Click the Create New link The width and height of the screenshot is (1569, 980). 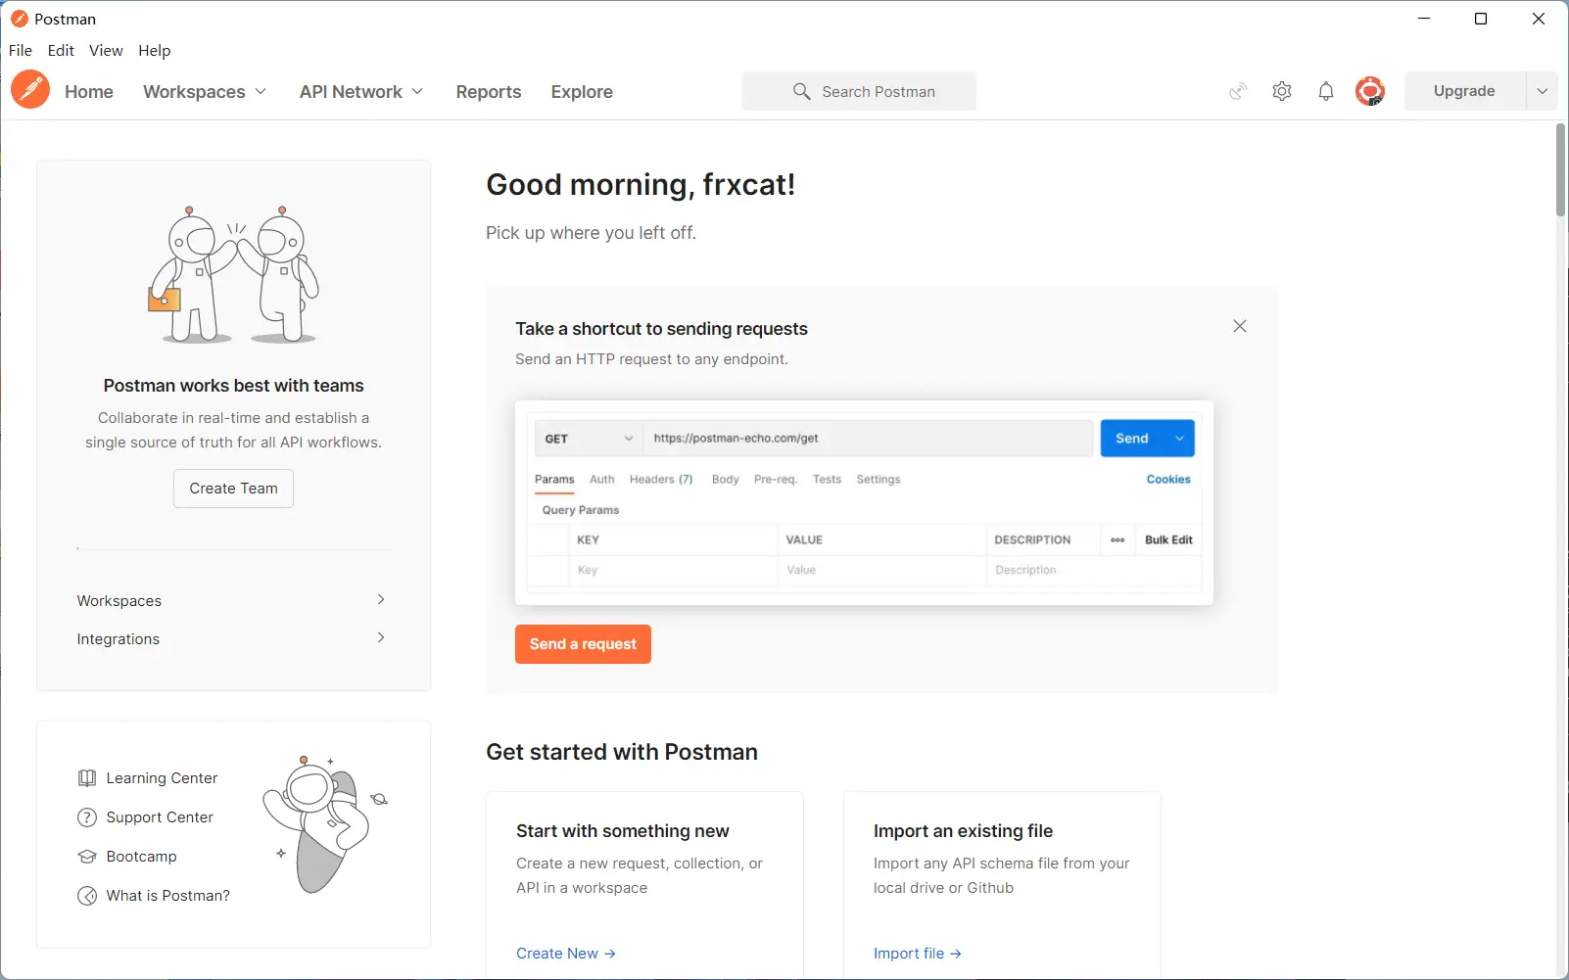click(x=566, y=954)
